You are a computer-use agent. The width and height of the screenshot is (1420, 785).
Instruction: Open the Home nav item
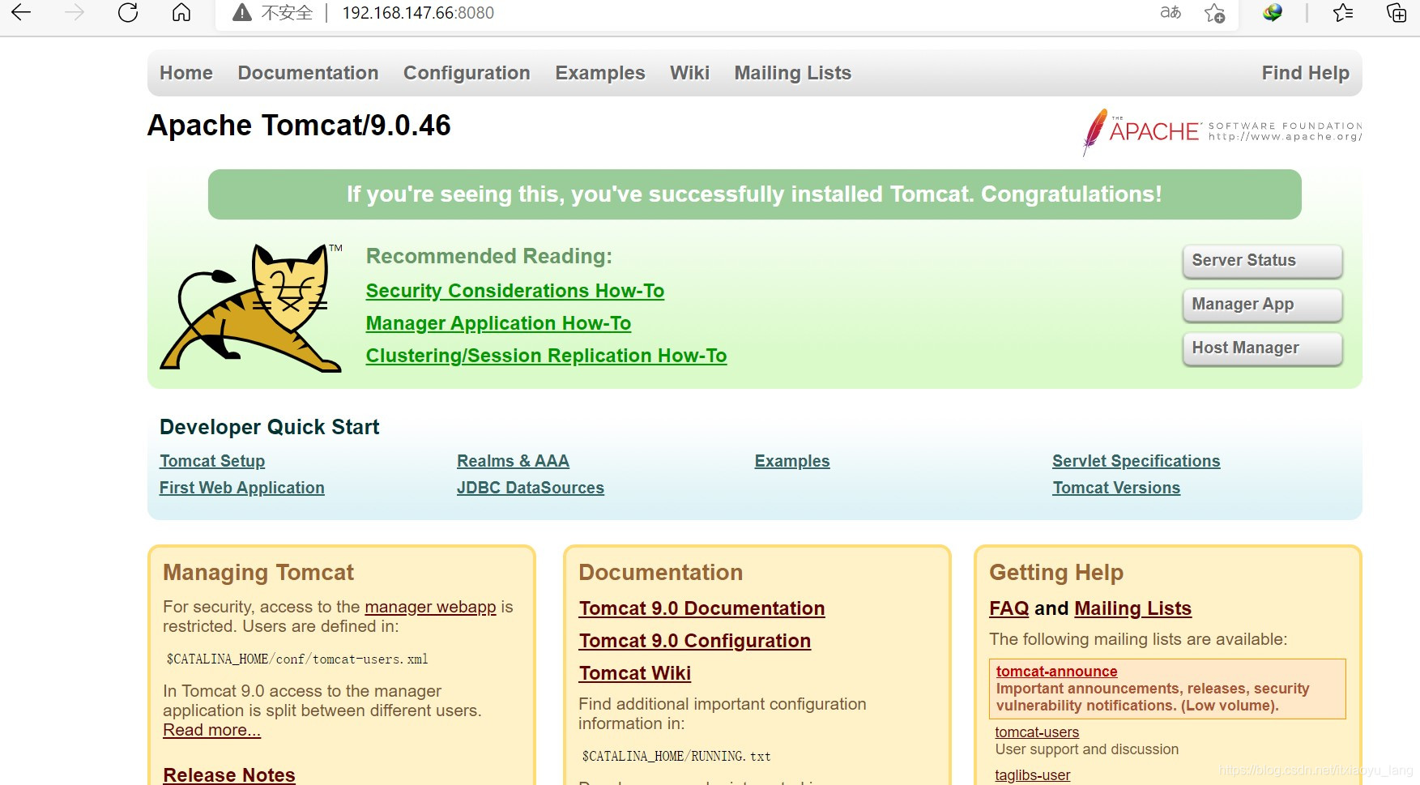(x=186, y=73)
